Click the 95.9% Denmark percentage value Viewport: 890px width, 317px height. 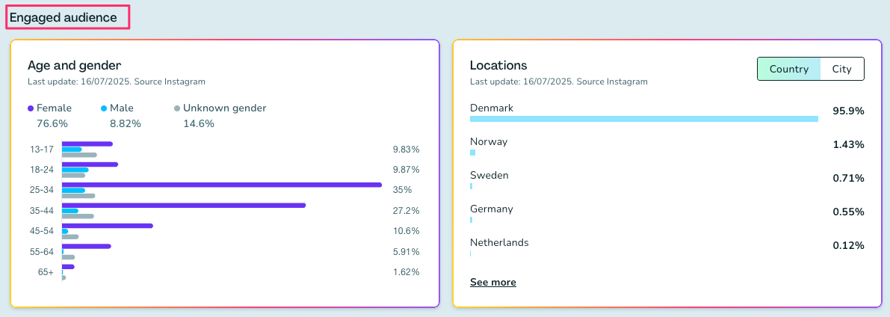pos(848,111)
